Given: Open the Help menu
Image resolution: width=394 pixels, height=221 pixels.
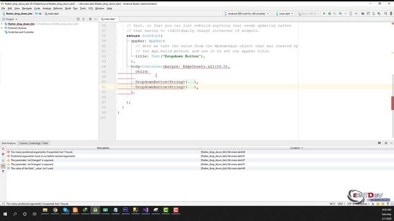Looking at the screenshot, I should pyautogui.click(x=110, y=8).
